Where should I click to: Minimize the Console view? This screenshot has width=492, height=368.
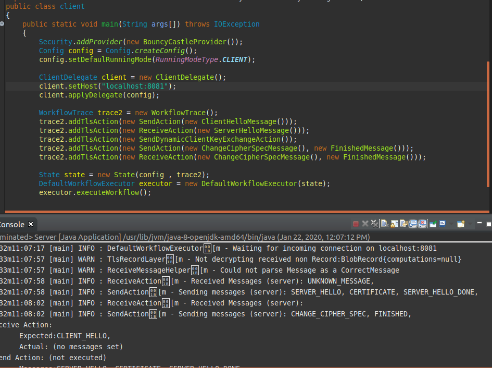480,223
